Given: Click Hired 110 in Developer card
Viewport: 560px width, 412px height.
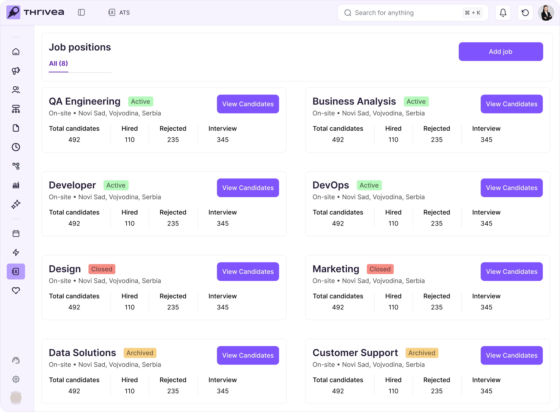Looking at the screenshot, I should (x=130, y=218).
